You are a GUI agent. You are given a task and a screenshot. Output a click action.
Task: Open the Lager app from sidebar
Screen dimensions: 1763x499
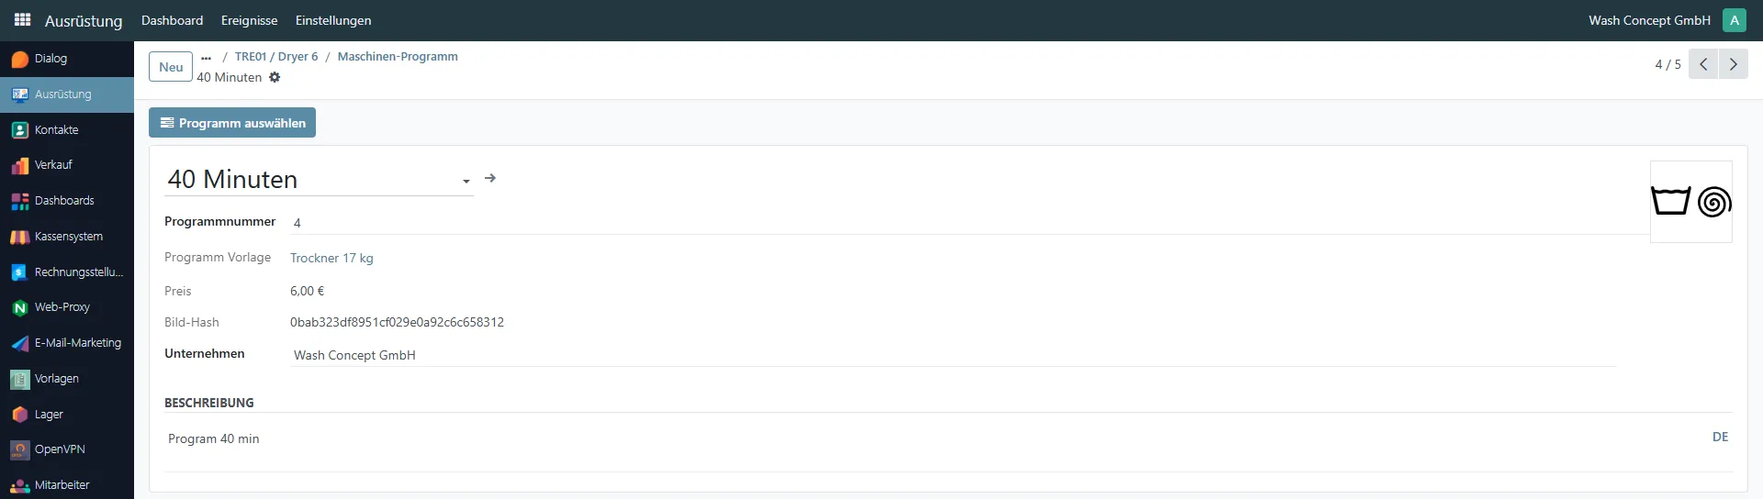[x=49, y=415]
